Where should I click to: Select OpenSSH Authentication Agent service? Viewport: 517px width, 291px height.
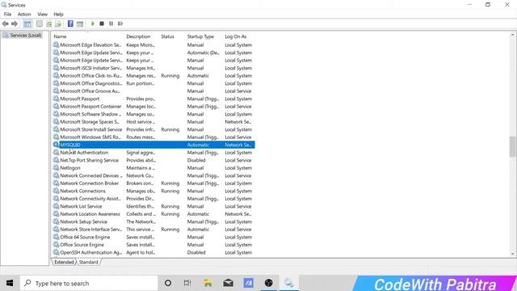coord(153,252)
